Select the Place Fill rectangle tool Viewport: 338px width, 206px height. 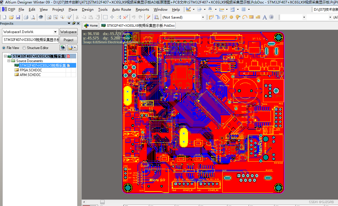[251, 17]
